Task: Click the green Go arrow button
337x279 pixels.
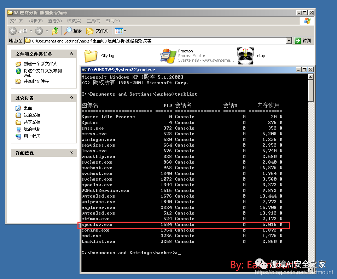Action: (x=298, y=41)
